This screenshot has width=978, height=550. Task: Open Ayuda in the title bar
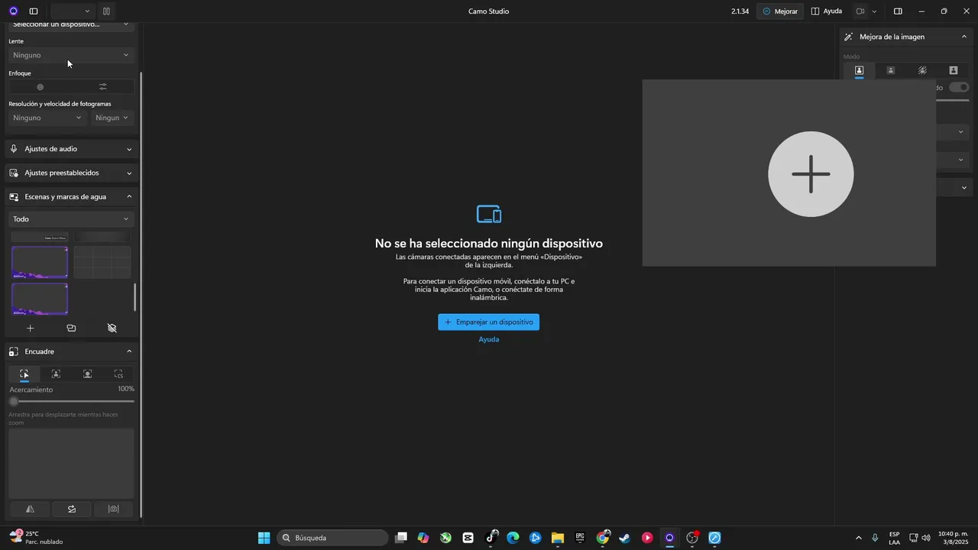point(827,11)
